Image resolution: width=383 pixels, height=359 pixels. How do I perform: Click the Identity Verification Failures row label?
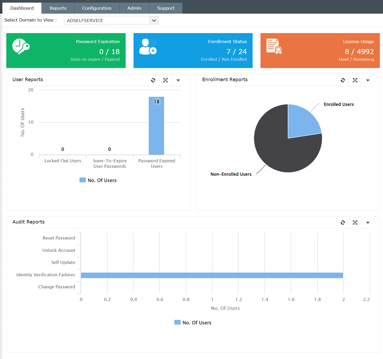coord(46,275)
